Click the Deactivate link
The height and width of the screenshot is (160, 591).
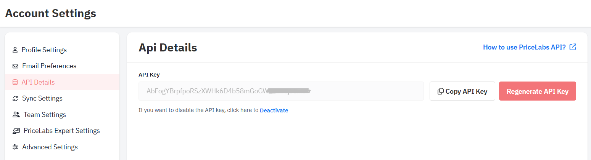coord(274,110)
